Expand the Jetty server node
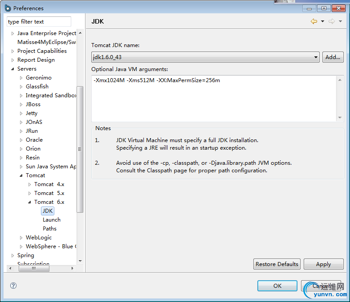The height and width of the screenshot is (302, 350). (x=21, y=114)
